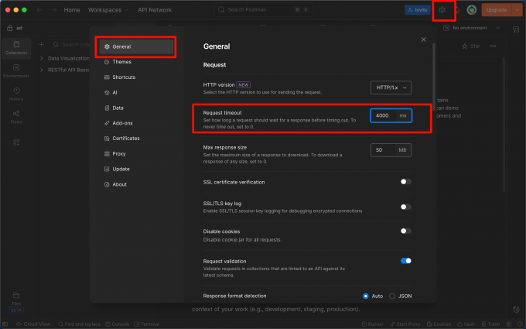The image size is (526, 329).
Task: Open API Network in the header
Action: (x=155, y=10)
